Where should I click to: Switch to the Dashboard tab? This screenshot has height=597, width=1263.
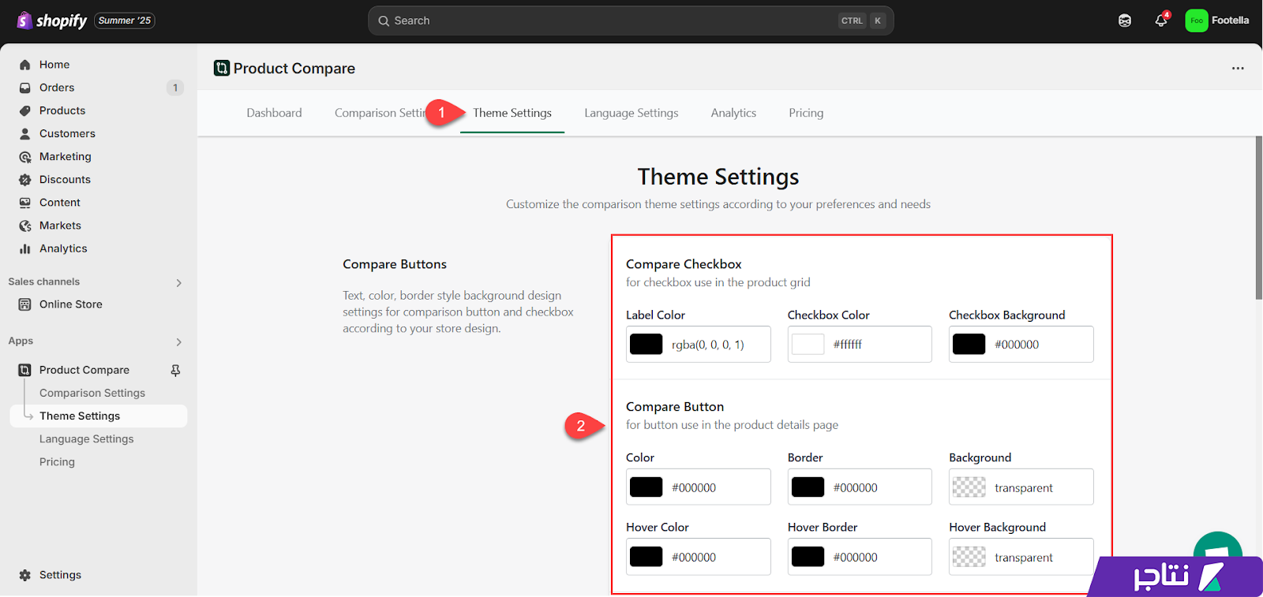click(x=274, y=113)
